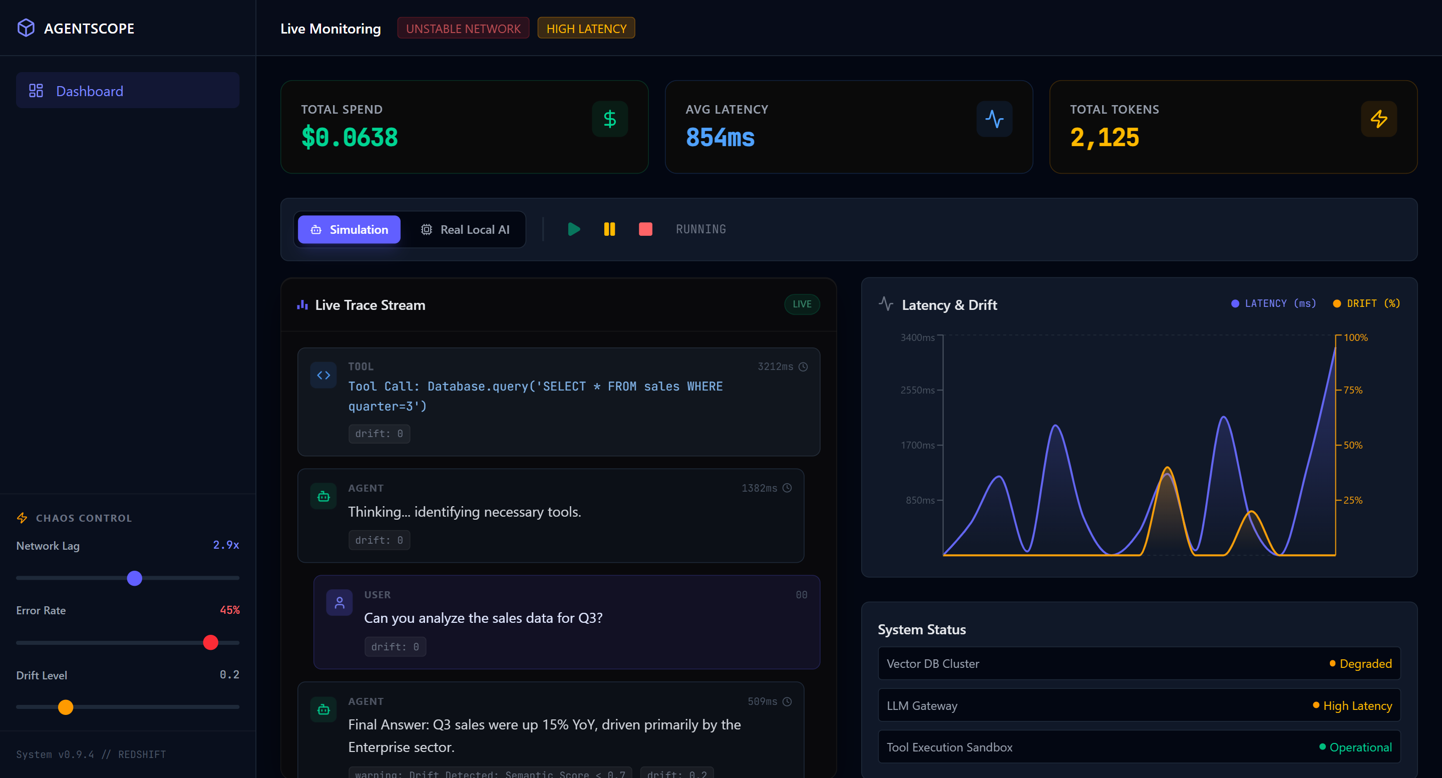Click the user avatar icon in trace

[339, 602]
